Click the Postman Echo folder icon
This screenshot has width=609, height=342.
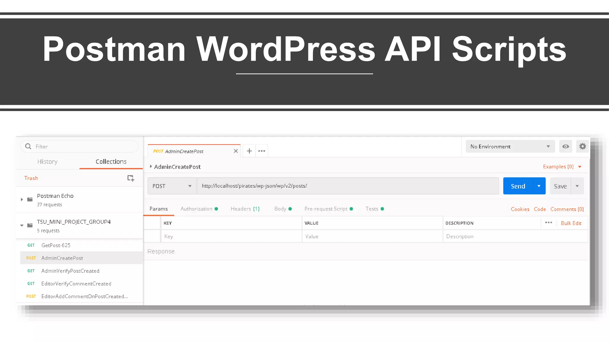pyautogui.click(x=30, y=199)
